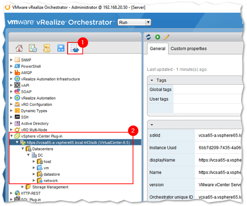
Task: Click the vRealize Automation Infrastructure icon
Action: [x=17, y=79]
